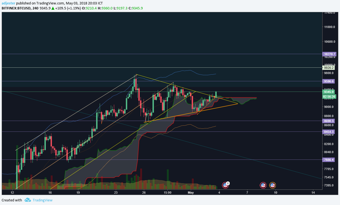Click the +109.5 (1.19%) change value
The image size is (340, 205).
tap(68, 8)
